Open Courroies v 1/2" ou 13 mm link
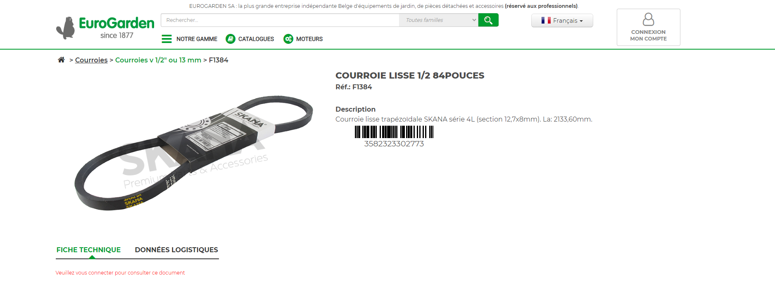 pyautogui.click(x=158, y=60)
